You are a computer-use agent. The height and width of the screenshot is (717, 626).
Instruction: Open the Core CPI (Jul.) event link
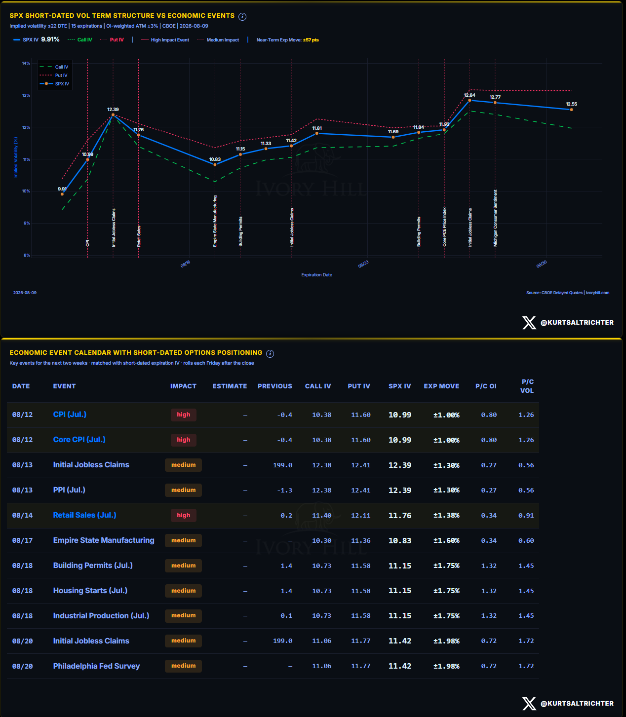tap(79, 440)
